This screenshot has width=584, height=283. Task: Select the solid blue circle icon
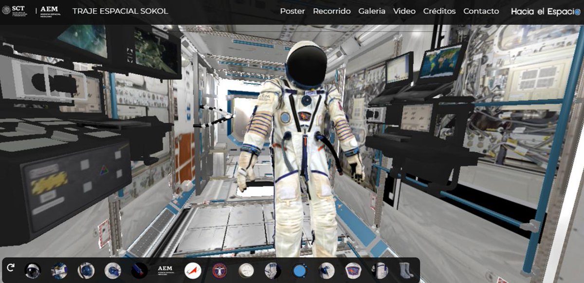(300, 270)
